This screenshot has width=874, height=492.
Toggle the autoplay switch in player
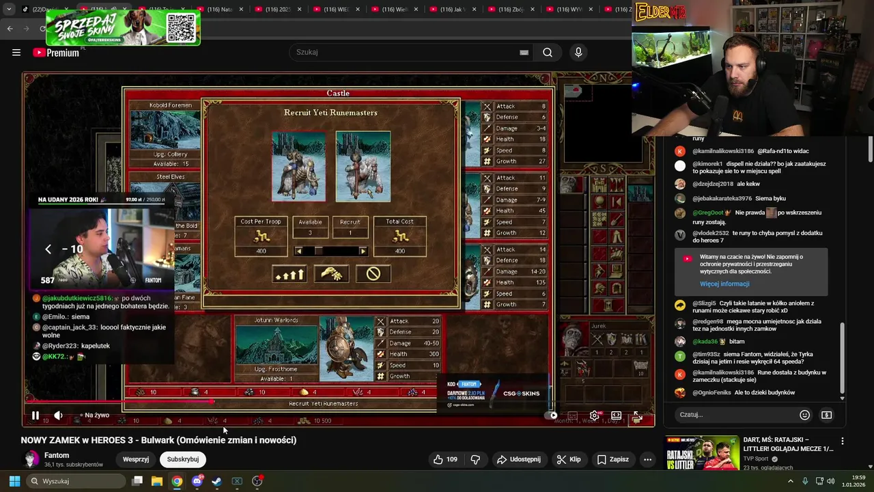tap(552, 415)
